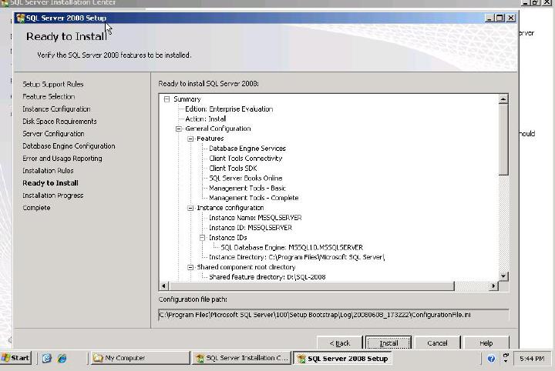
Task: Click the taskbar clock showing 5:44 PM
Action: [532, 359]
